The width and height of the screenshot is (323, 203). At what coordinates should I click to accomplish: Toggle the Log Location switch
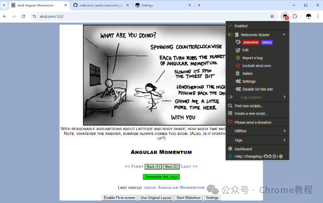coord(230,97)
